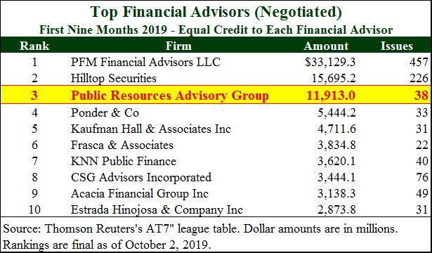The width and height of the screenshot is (432, 253).
Task: Click the KNN Public Finance entry
Action: 124,162
